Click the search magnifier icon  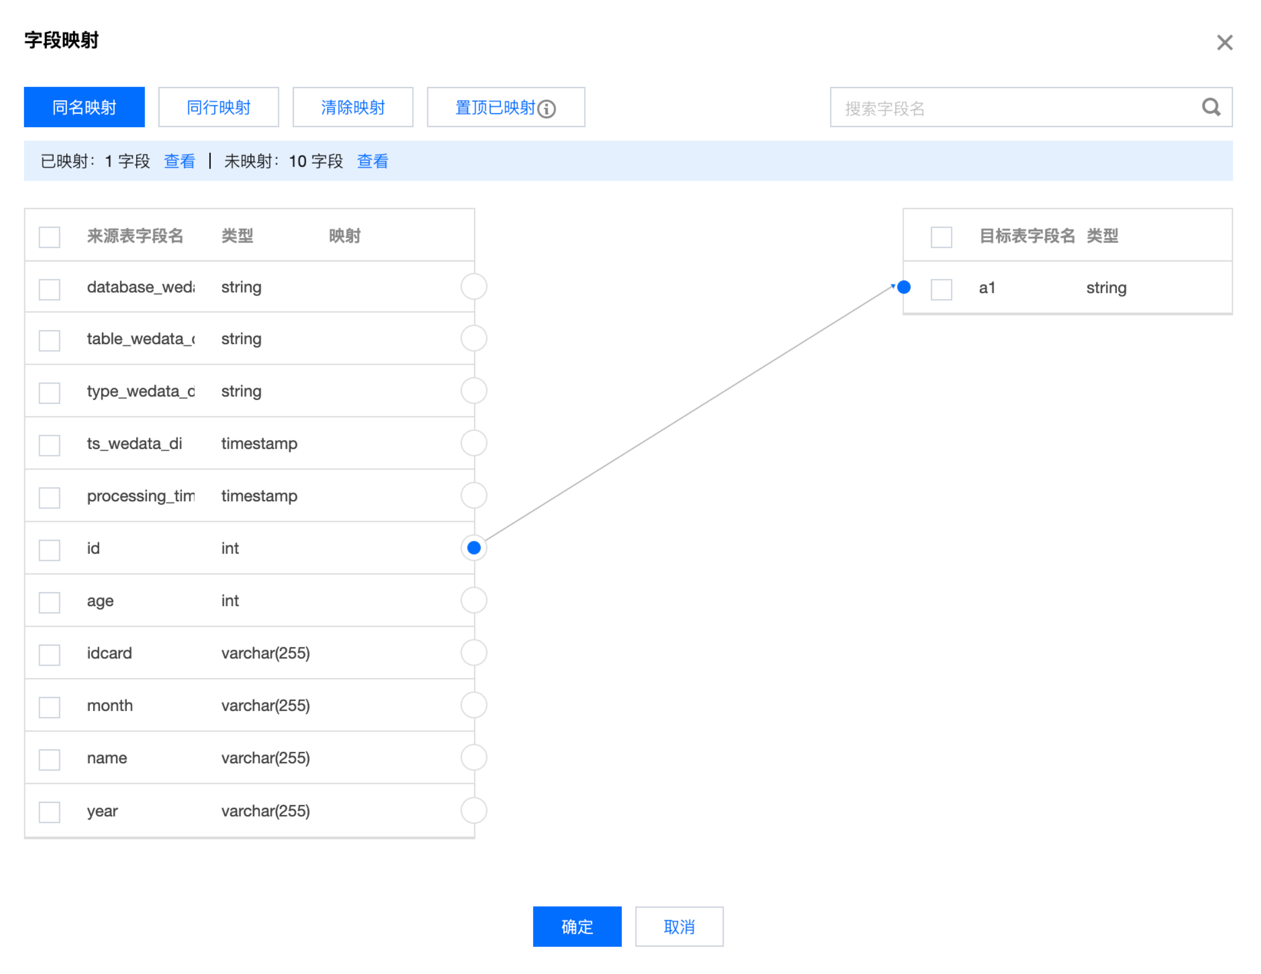click(x=1211, y=108)
